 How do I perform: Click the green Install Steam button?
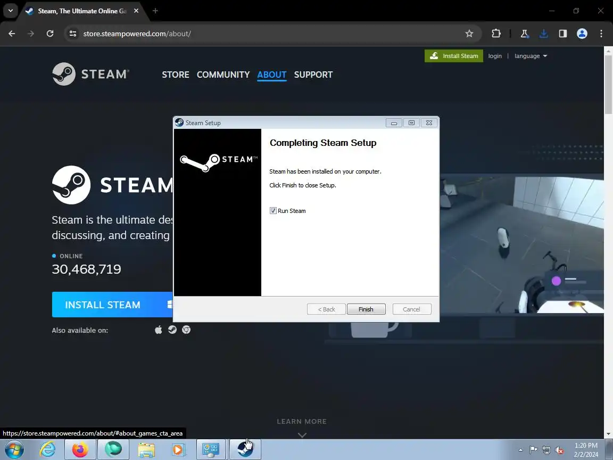pos(454,56)
